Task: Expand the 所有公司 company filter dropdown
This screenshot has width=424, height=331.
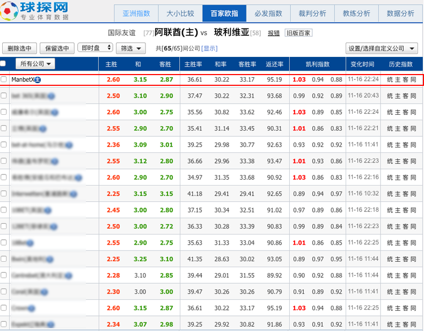Action: [x=35, y=64]
